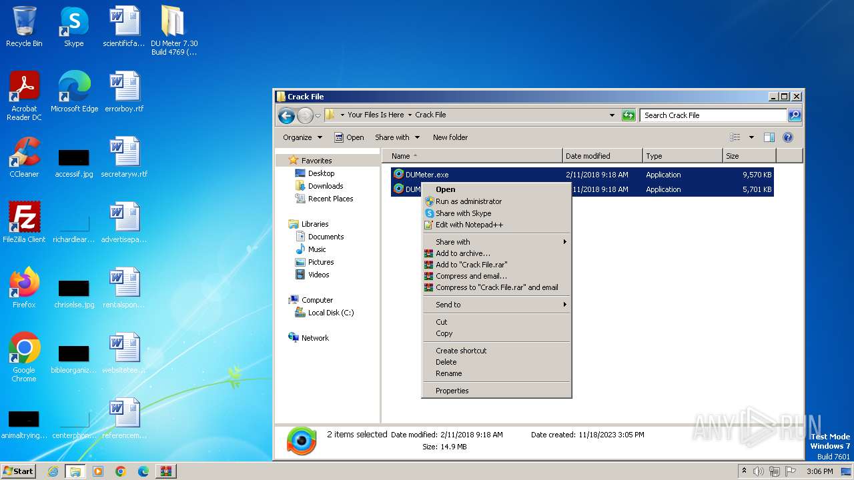Launch FileZilla Client from desktop
The image size is (854, 480).
(x=24, y=223)
